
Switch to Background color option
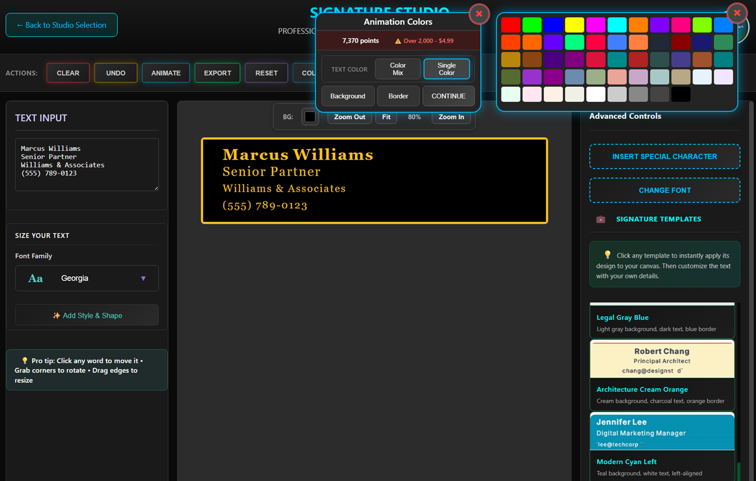point(347,96)
